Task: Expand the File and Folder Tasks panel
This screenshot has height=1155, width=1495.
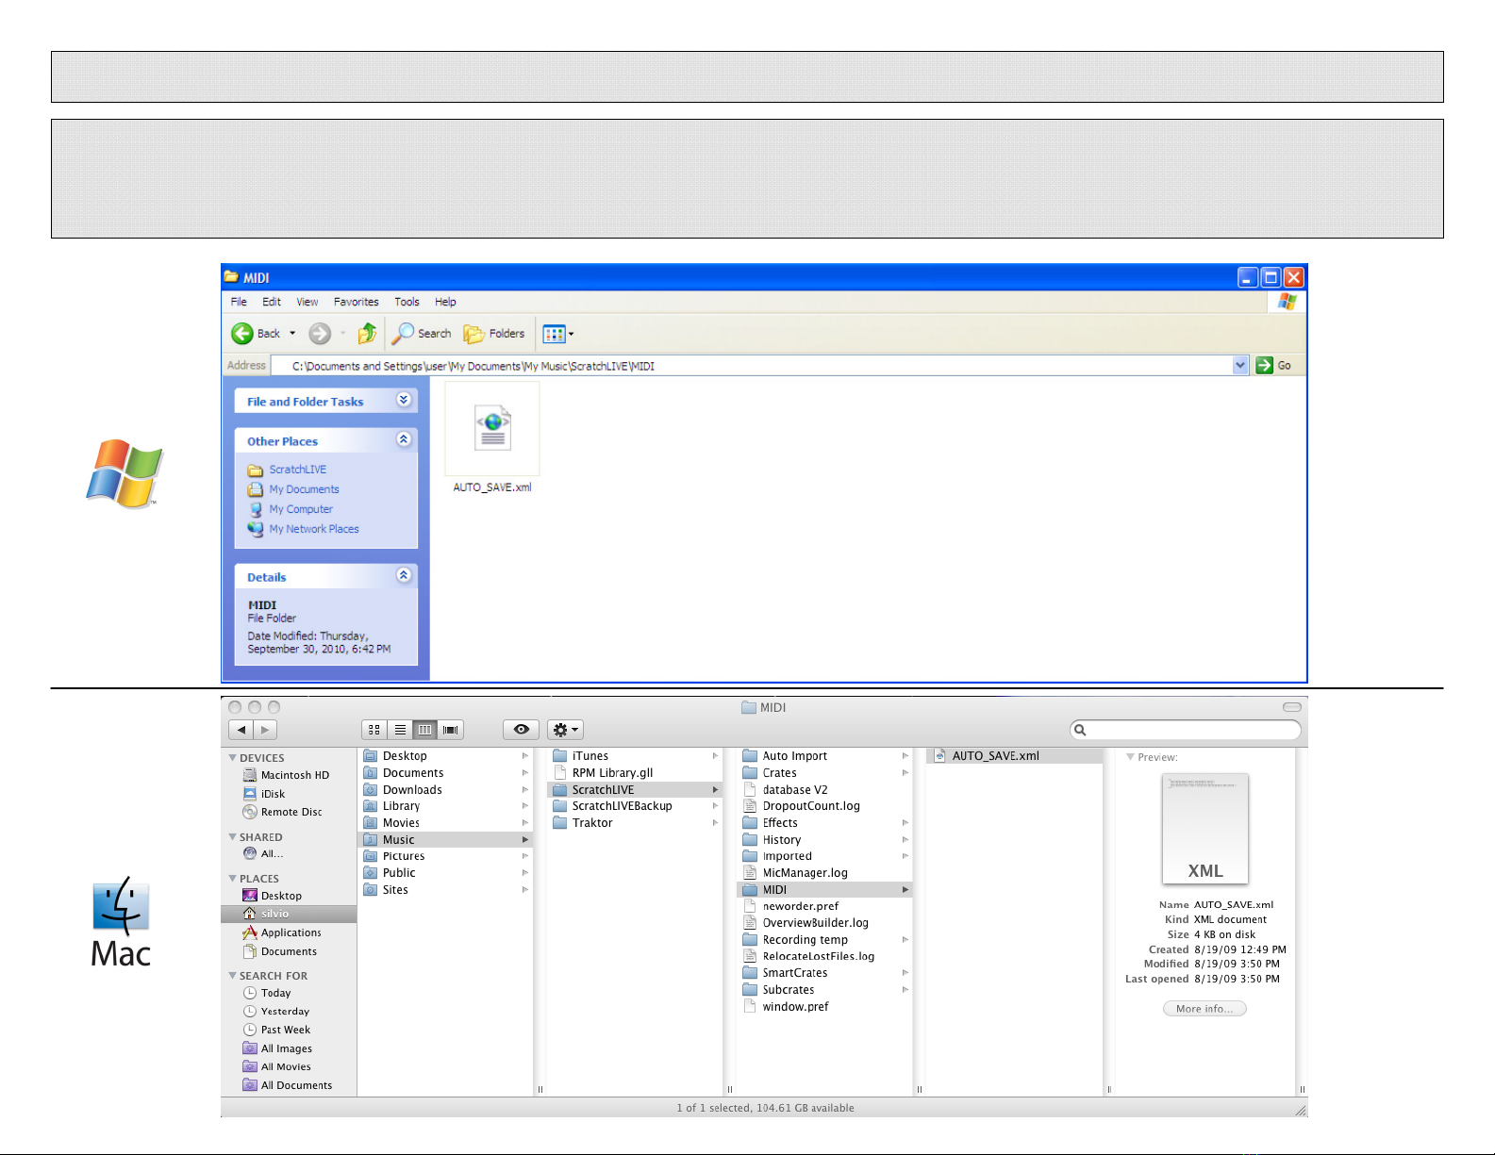Action: tap(404, 400)
